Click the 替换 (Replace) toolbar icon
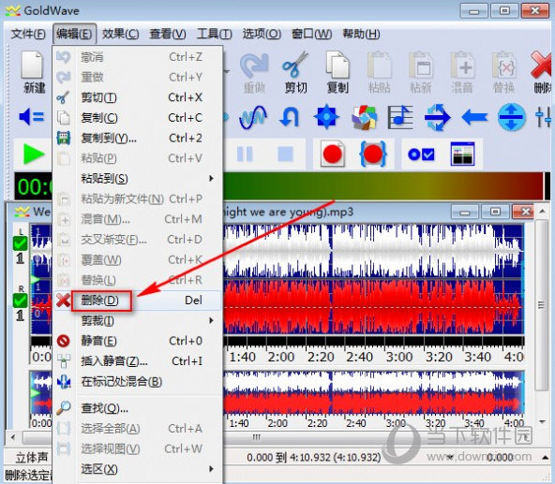555x484 pixels. click(x=503, y=72)
